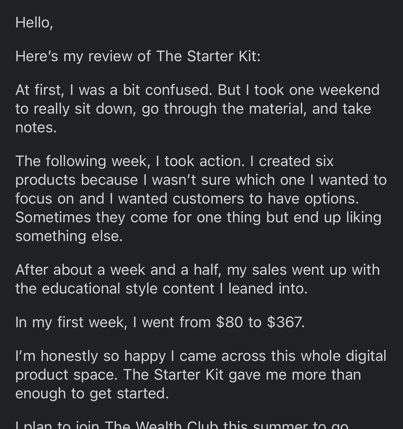Click the "Hello," greeting line

click(x=34, y=22)
